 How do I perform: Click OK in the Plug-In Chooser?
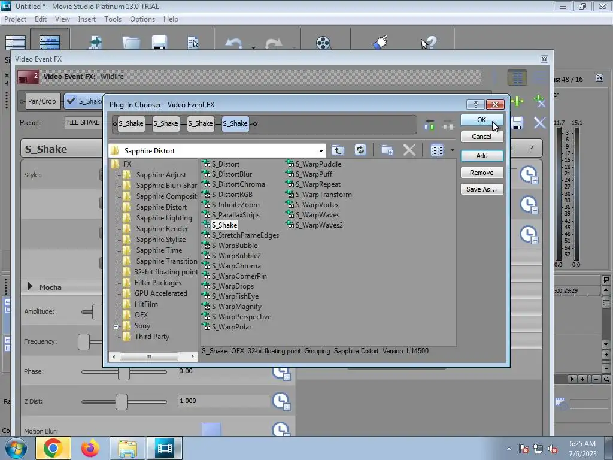point(482,120)
